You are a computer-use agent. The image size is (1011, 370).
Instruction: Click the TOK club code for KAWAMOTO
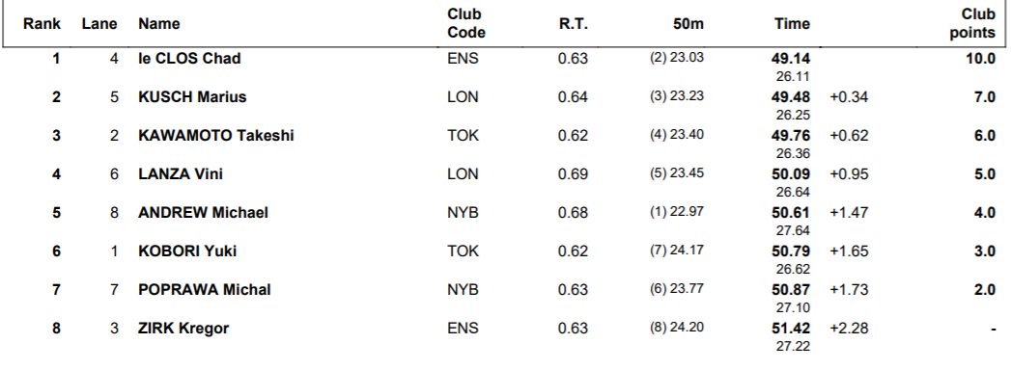[463, 136]
